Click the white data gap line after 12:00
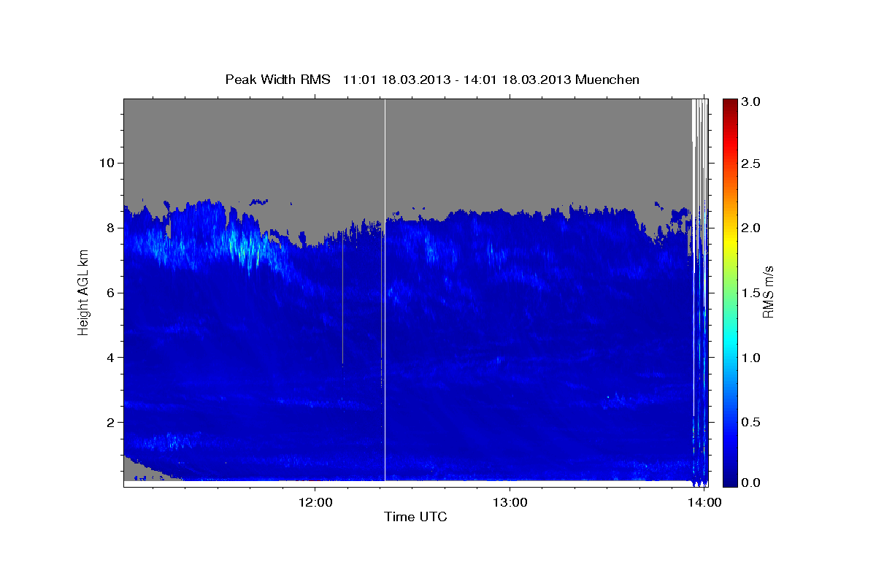Image resolution: width=876 pixels, height=584 pixels. (x=385, y=291)
